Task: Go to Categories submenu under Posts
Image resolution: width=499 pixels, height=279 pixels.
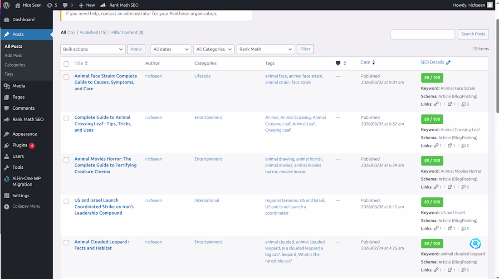Action: click(x=15, y=65)
